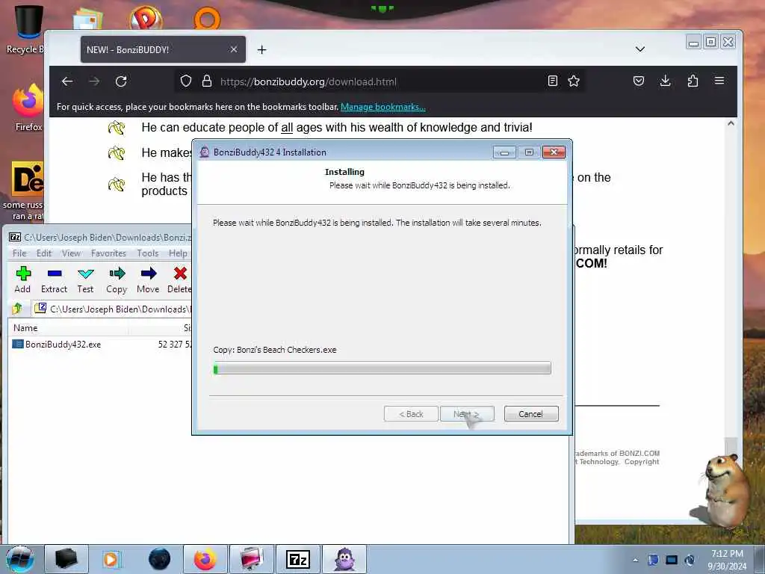Select BonziBuddy432.exe in 7-Zip list
This screenshot has height=574, width=765.
[x=63, y=345]
